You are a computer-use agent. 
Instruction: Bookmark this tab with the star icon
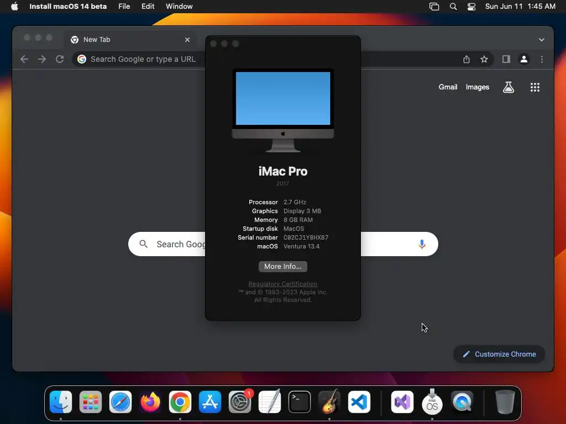coord(484,59)
